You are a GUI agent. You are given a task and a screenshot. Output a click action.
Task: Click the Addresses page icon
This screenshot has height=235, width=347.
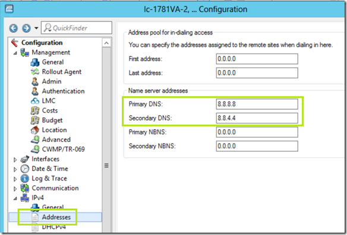tap(35, 217)
